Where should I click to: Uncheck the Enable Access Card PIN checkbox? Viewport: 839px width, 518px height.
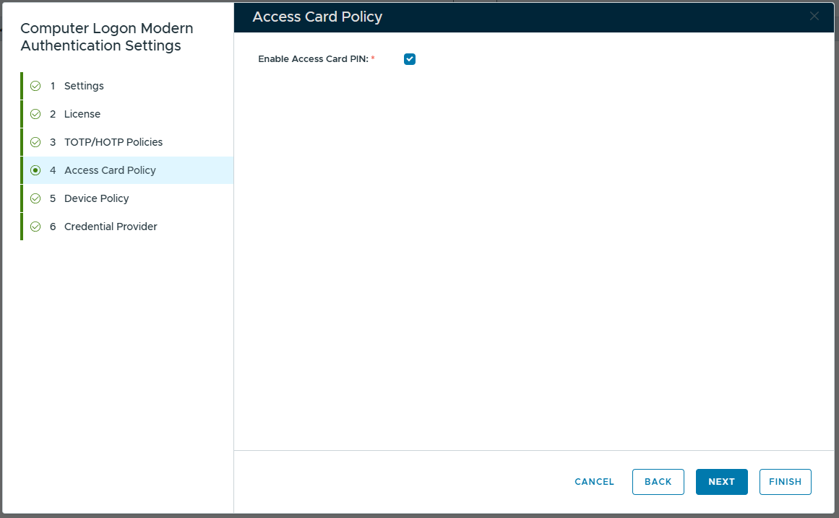[x=410, y=59]
